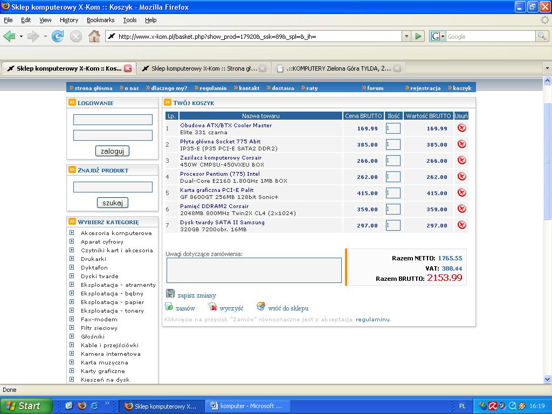The height and width of the screenshot is (414, 552).
Task: Click the szukaj search button
Action: (x=113, y=203)
